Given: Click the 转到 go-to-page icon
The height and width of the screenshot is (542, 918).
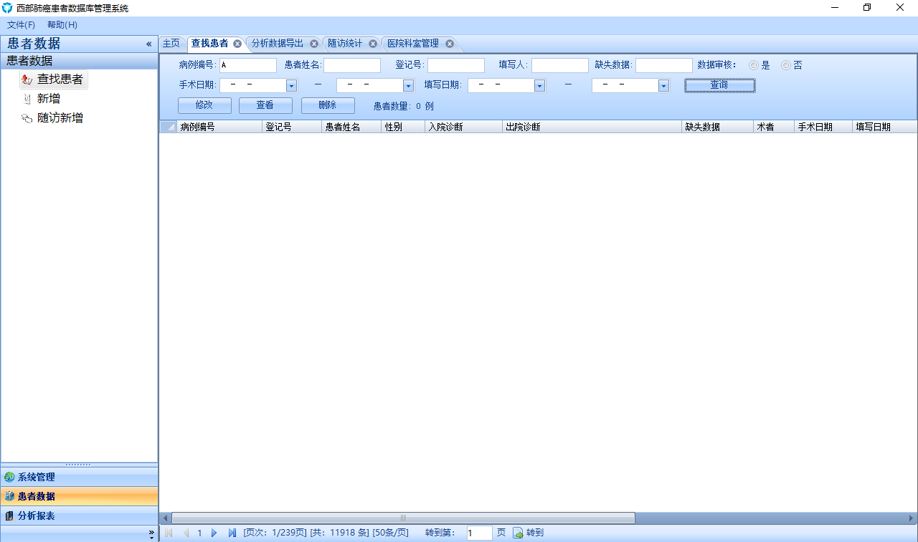Looking at the screenshot, I should [x=517, y=533].
